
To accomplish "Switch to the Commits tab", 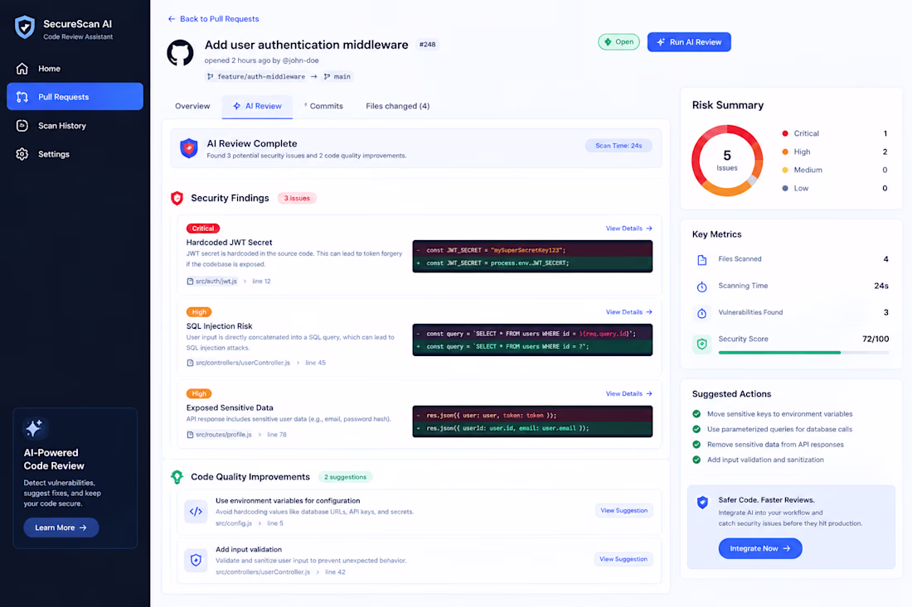I will click(x=324, y=106).
